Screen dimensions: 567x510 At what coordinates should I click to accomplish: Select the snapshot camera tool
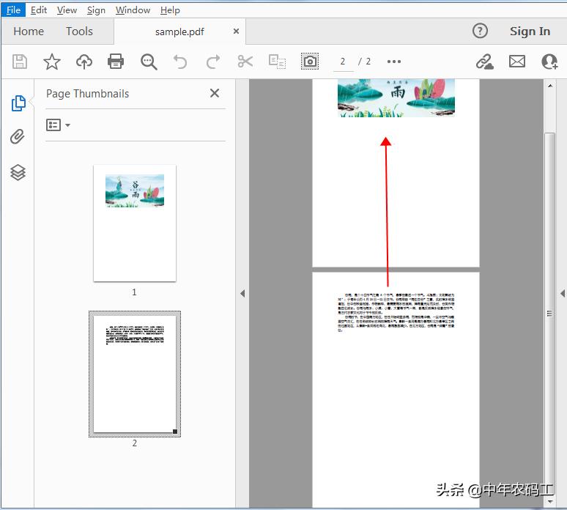[x=310, y=62]
